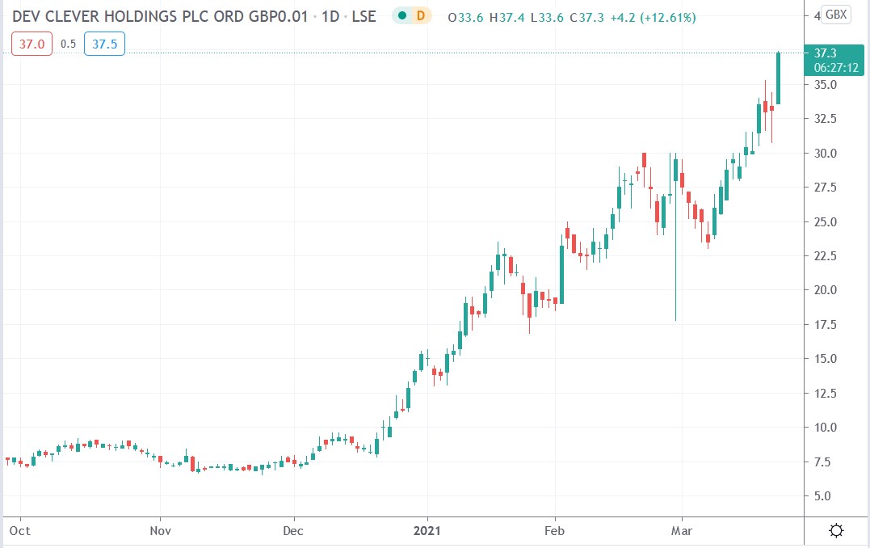Click the +12.61% change value

[x=668, y=16]
